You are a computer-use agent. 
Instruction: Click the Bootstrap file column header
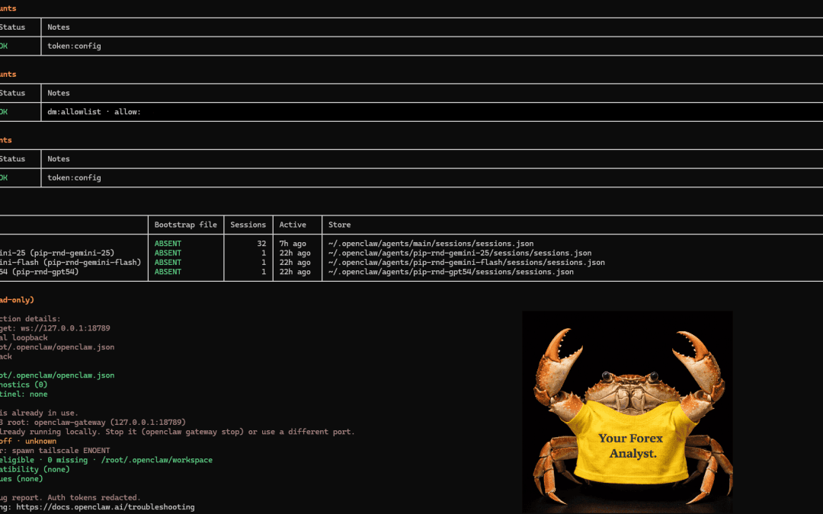coord(185,224)
